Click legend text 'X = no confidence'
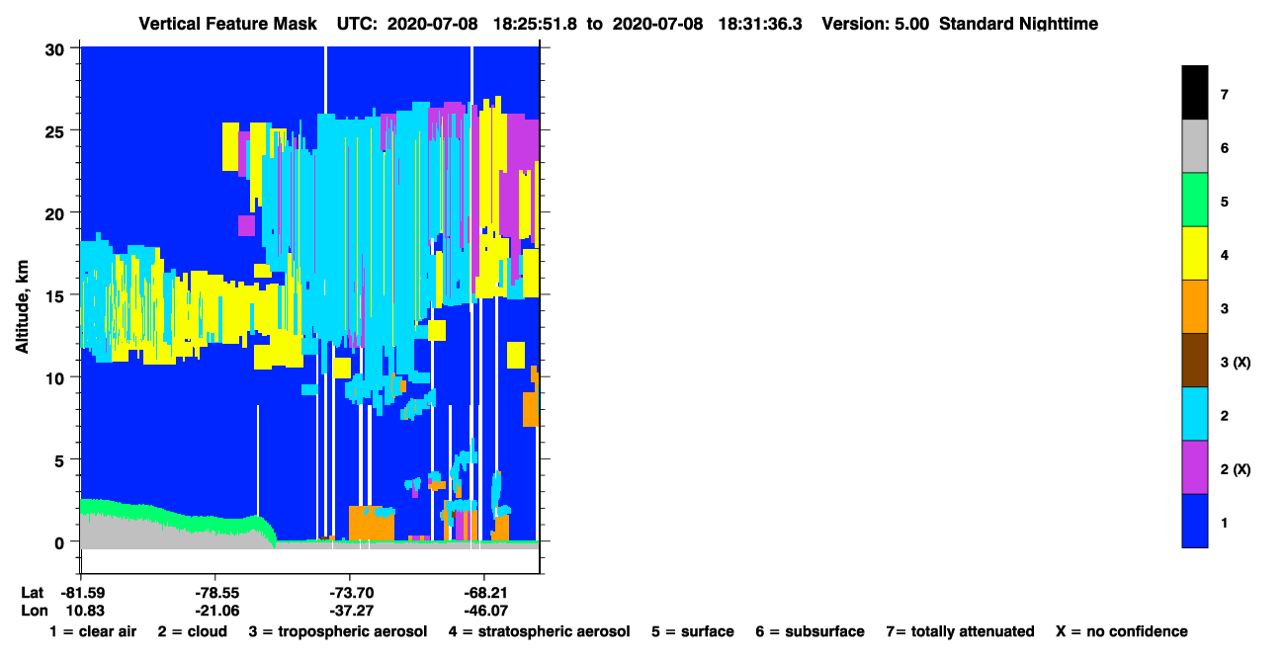 click(x=1122, y=631)
